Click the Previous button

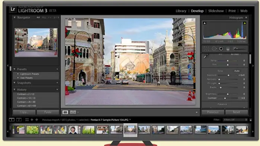tap(213, 112)
